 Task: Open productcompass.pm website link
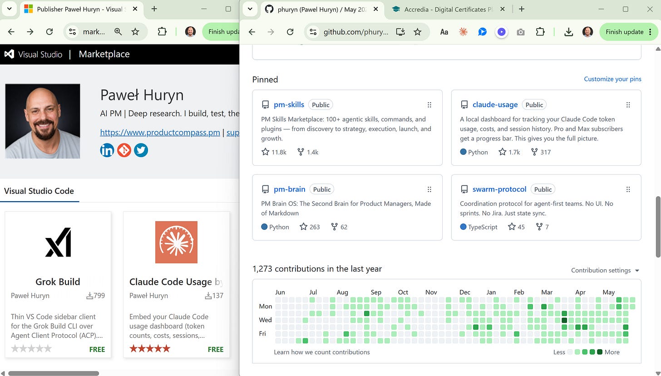click(160, 133)
